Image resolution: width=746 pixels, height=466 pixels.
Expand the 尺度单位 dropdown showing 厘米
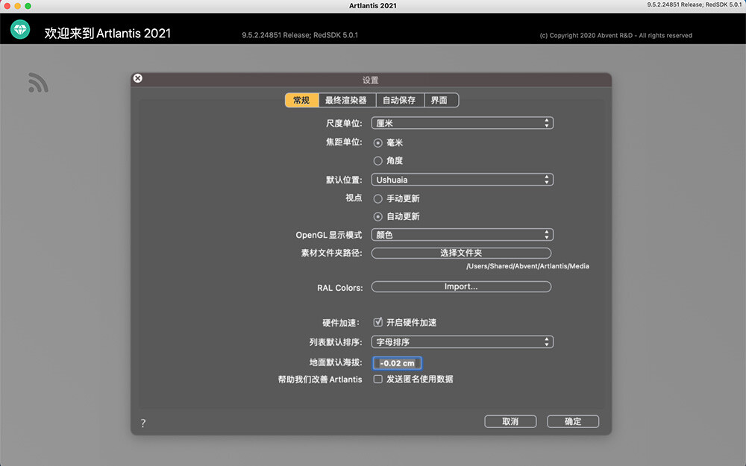463,123
